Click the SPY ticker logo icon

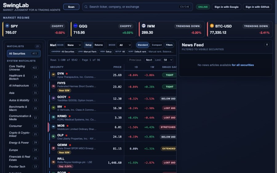pos(7,26)
